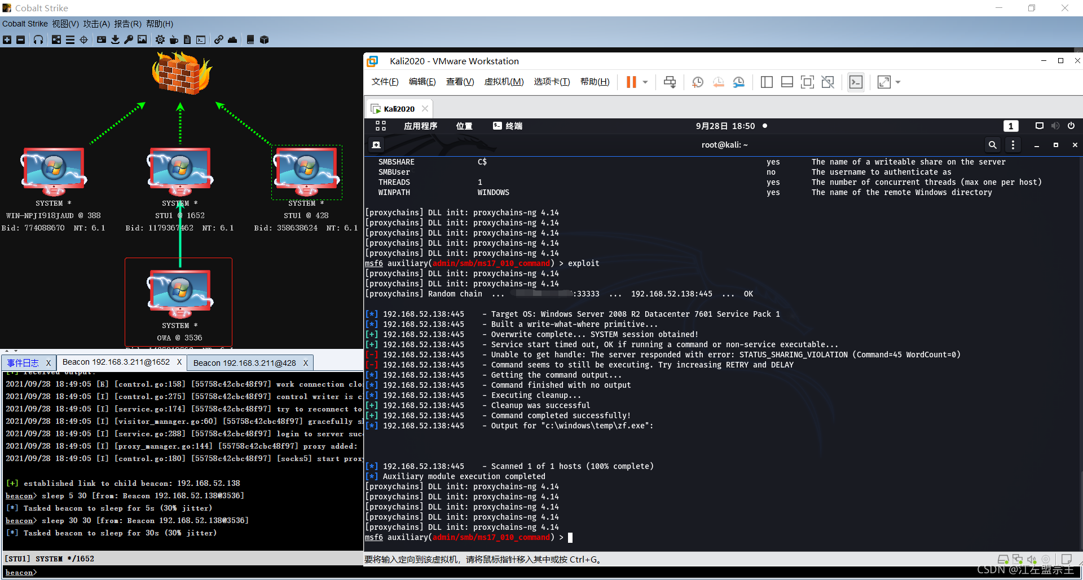Open the Help book icon
The height and width of the screenshot is (580, 1083).
click(x=250, y=39)
